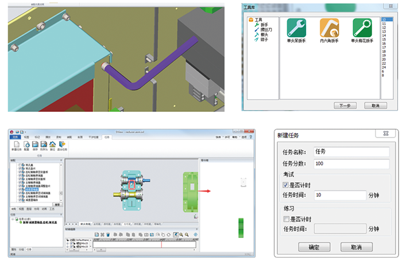
Task: Click 确定 in 新建任务 dialog
Action: pos(314,247)
